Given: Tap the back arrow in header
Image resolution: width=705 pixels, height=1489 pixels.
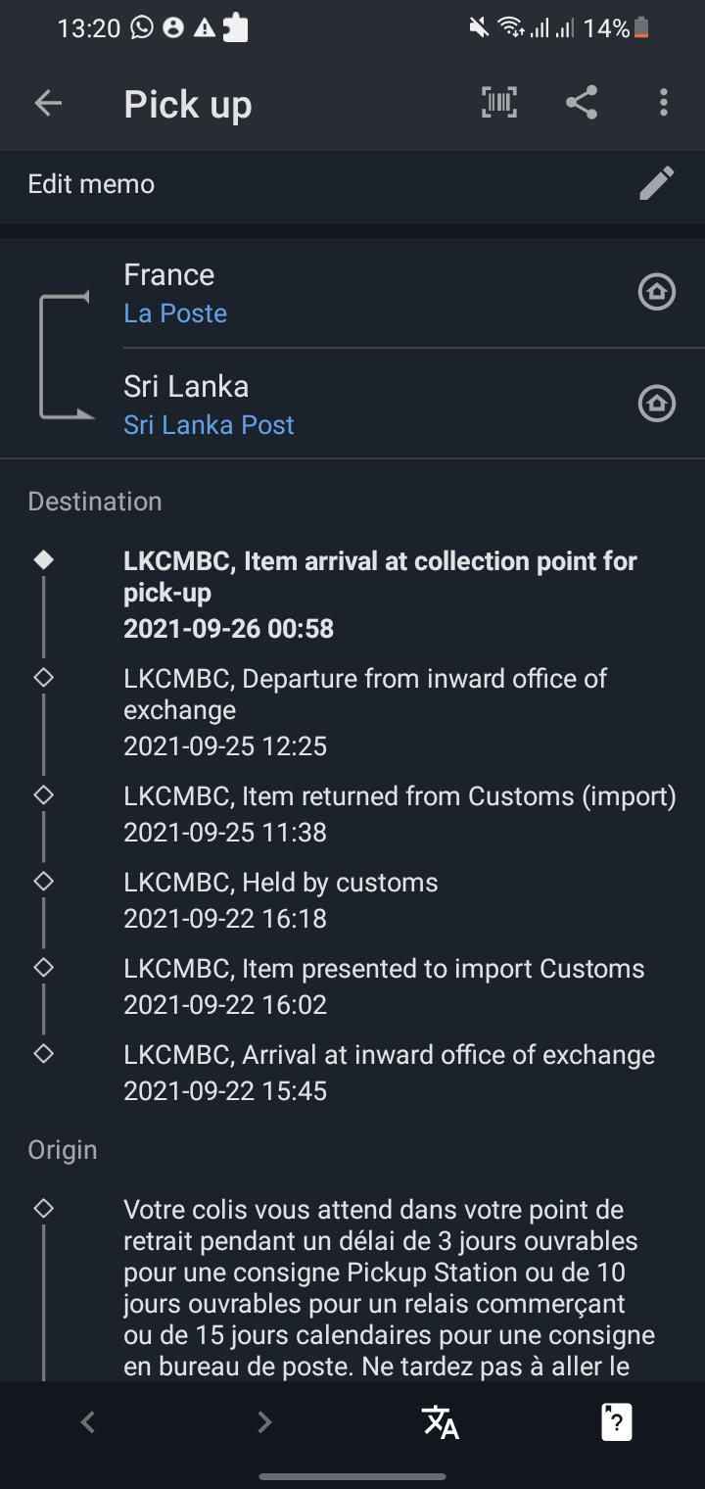Looking at the screenshot, I should point(48,103).
